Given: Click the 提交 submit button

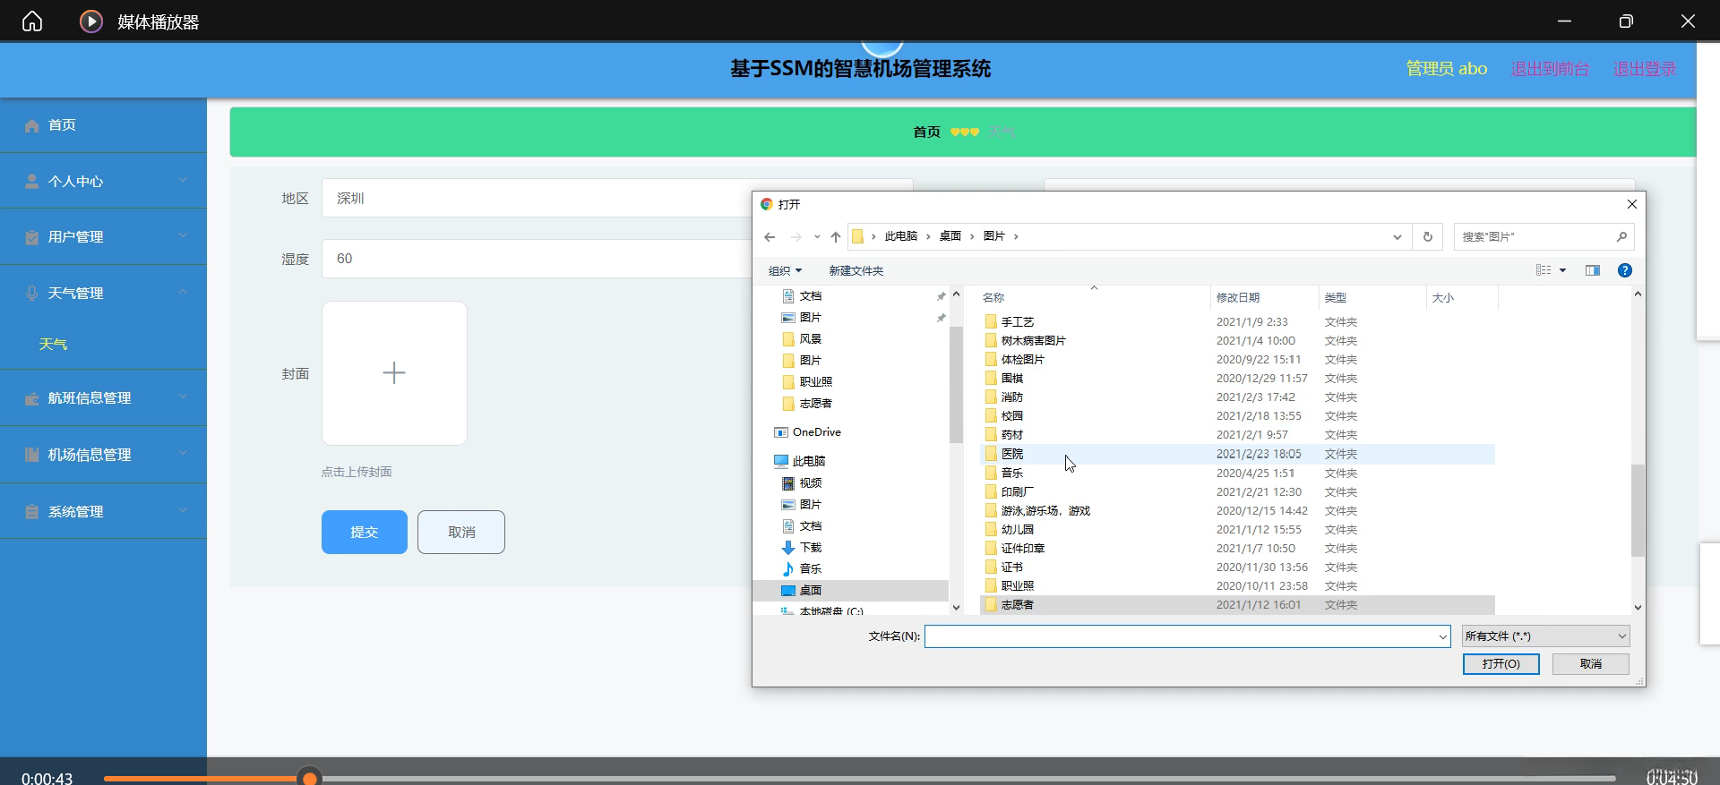Looking at the screenshot, I should point(365,532).
